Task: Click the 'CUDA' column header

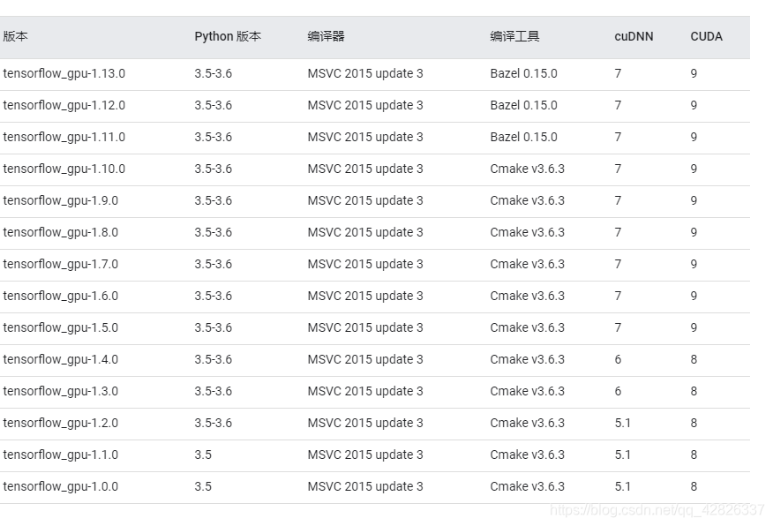Action: [x=706, y=36]
